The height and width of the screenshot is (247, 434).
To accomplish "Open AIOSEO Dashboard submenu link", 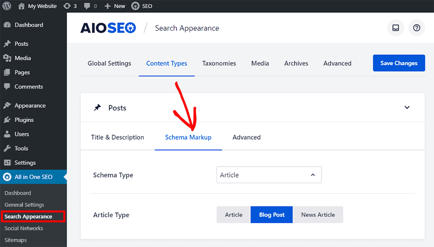I will tap(18, 193).
